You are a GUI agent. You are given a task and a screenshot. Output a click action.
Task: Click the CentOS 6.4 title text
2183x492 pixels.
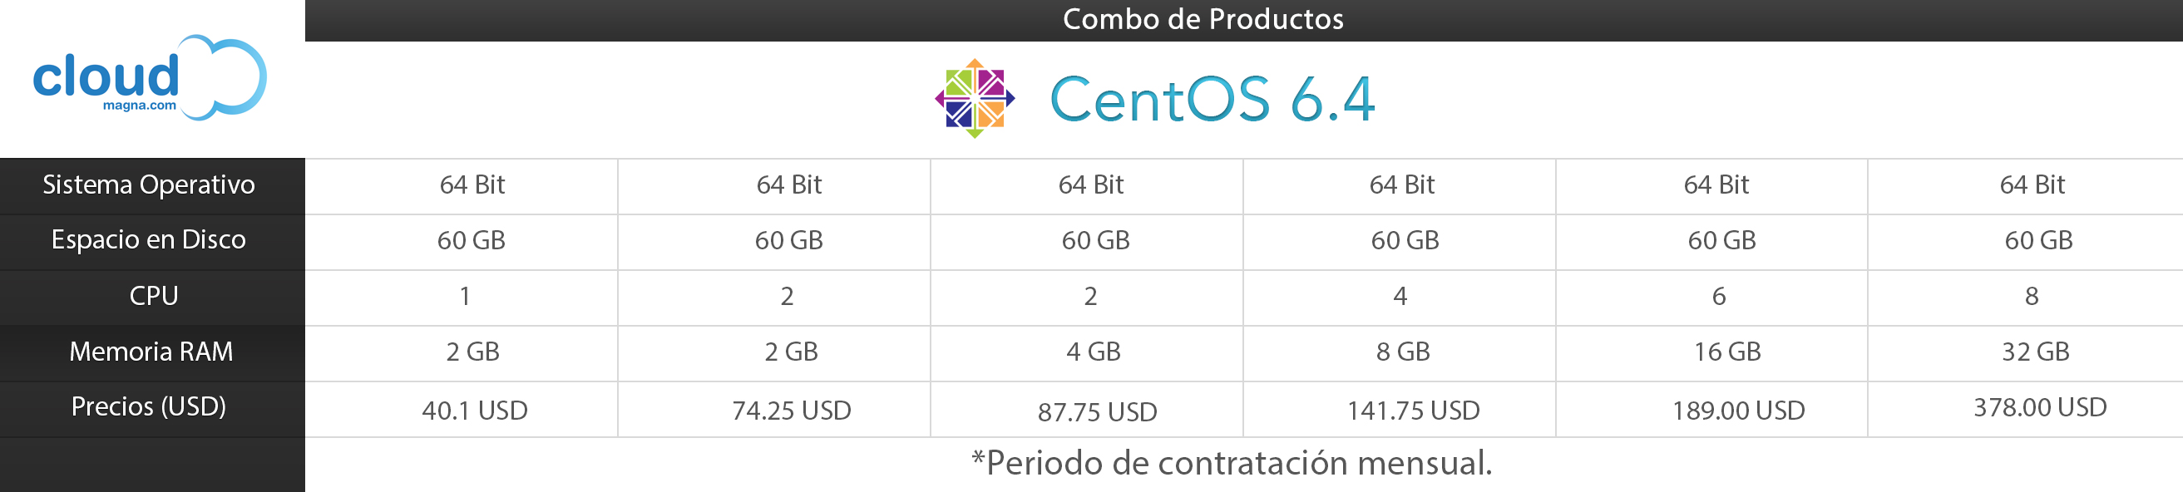coord(1212,99)
